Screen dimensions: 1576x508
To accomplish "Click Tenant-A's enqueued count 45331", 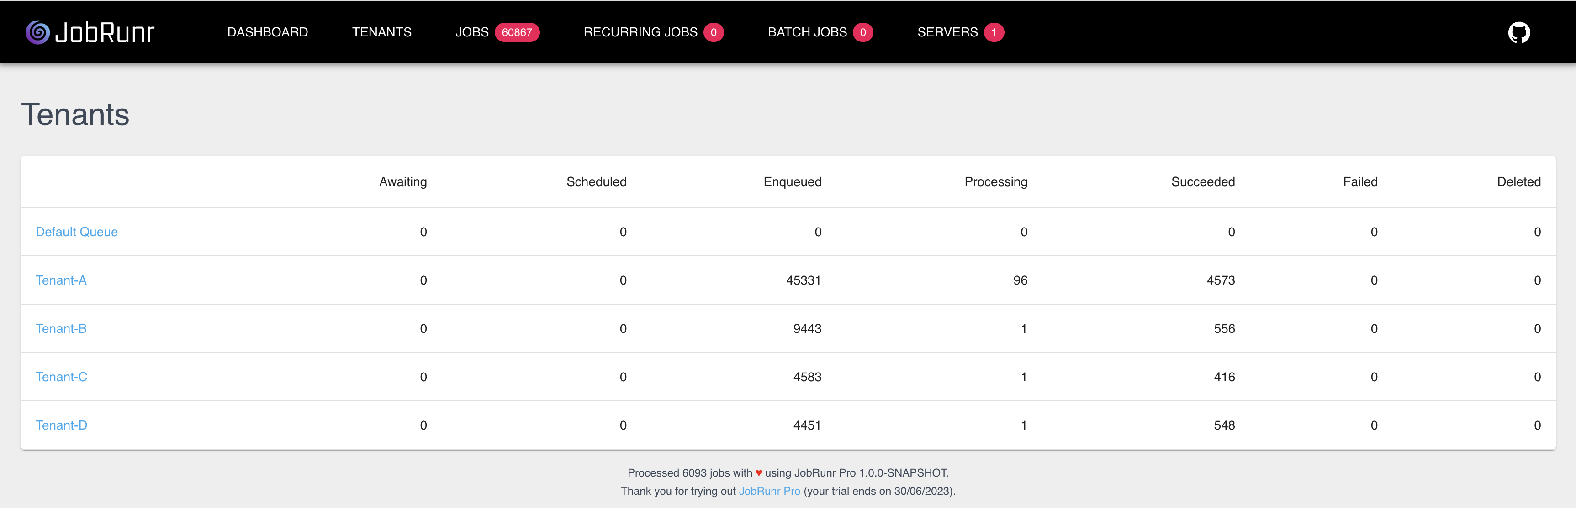I will [x=803, y=280].
